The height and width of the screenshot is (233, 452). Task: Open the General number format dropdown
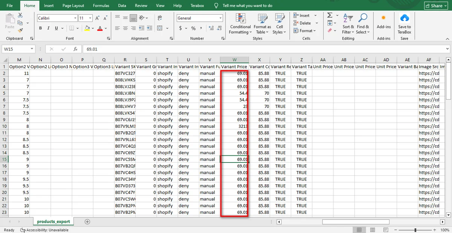[x=220, y=18]
